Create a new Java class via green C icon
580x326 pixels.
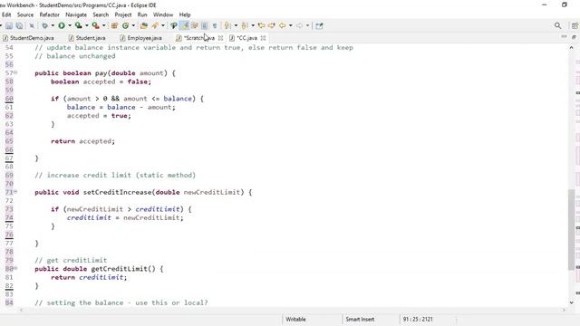coord(126,25)
